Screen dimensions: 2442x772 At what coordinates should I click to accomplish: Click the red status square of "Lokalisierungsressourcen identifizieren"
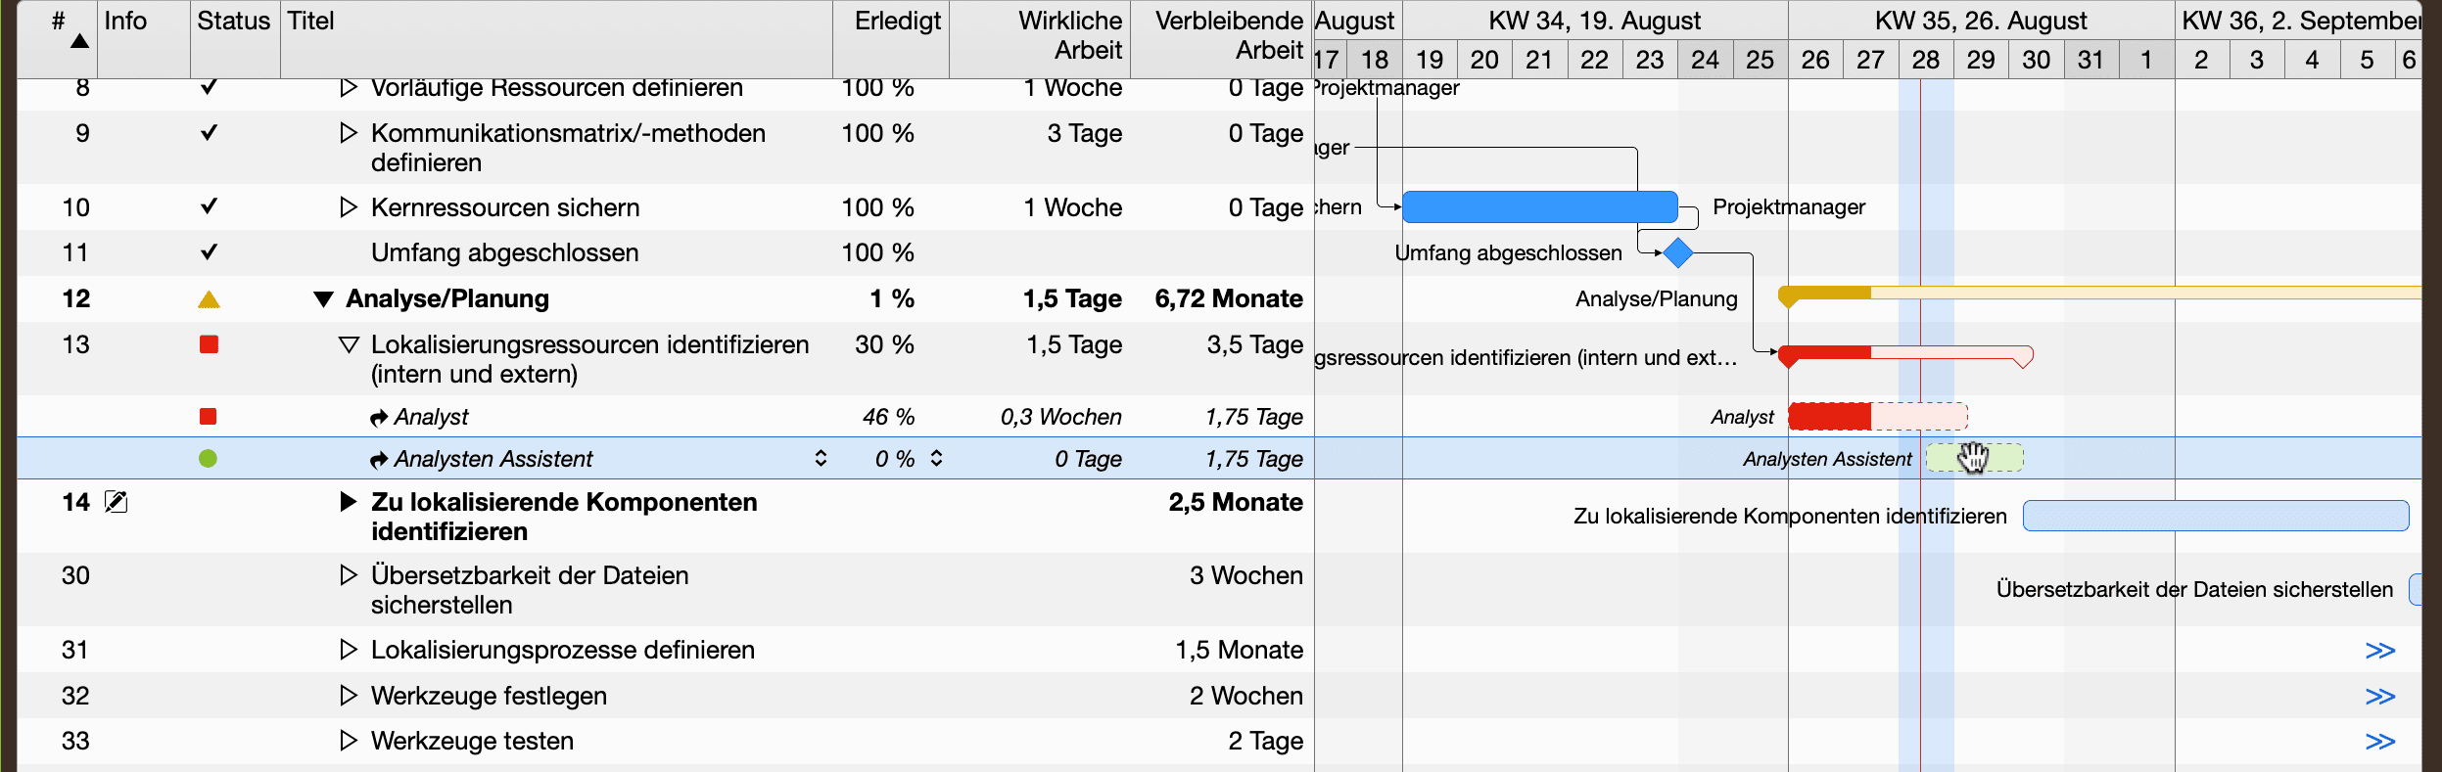pos(208,344)
